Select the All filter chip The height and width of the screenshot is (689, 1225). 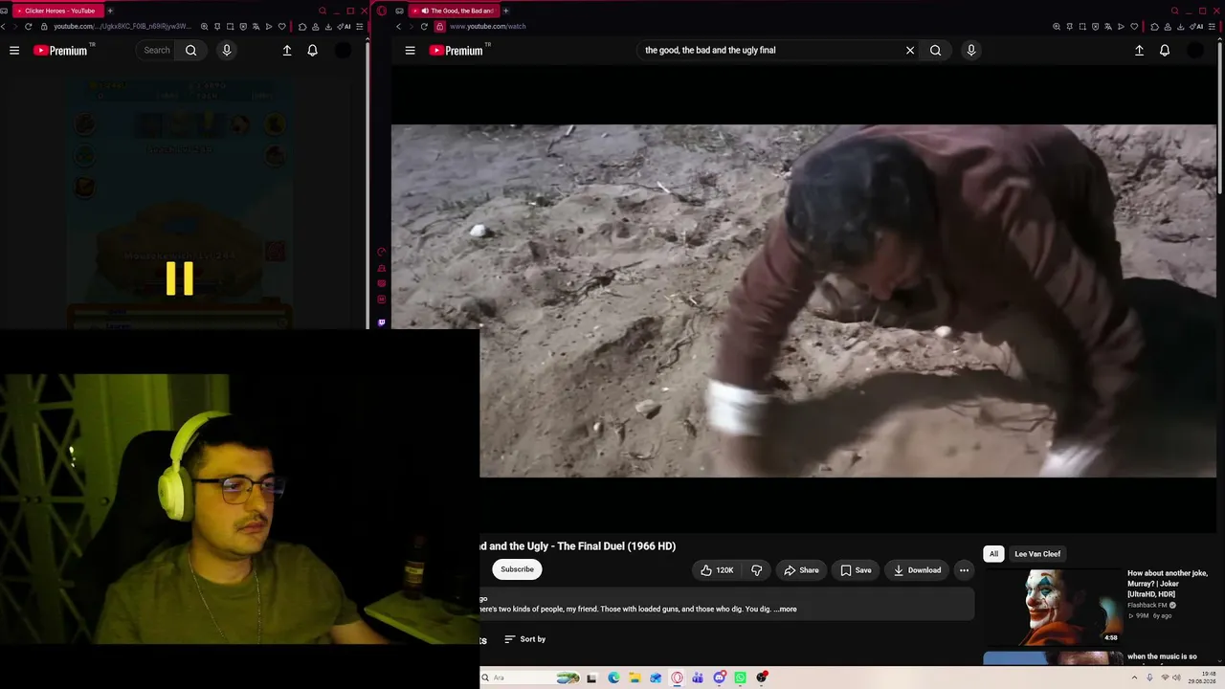pyautogui.click(x=993, y=554)
